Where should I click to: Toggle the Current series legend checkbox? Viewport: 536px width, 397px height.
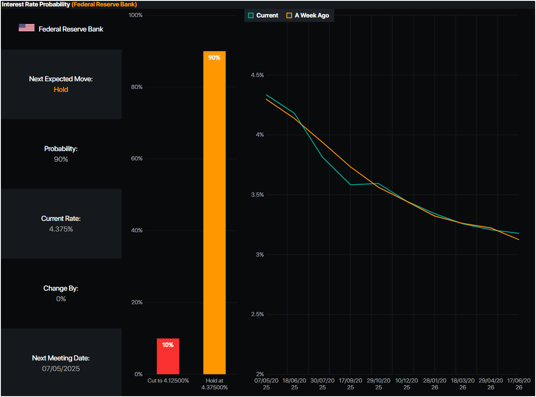[251, 15]
